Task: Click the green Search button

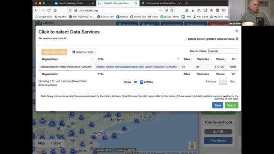Action: coord(232,105)
